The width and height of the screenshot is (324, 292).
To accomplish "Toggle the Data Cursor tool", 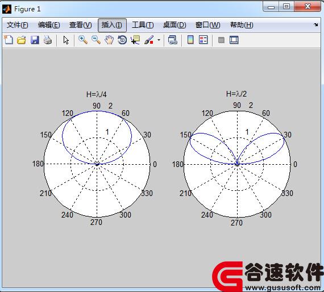I will (135, 40).
